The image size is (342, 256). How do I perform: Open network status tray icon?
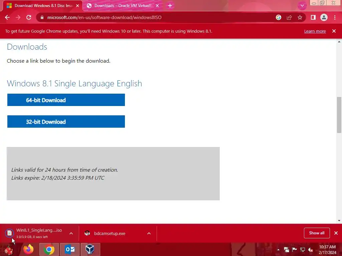[302, 250]
